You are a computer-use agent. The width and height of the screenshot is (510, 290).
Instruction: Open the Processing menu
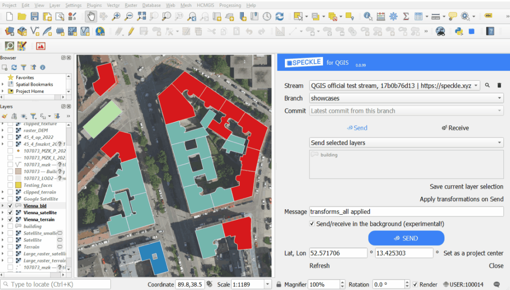pyautogui.click(x=230, y=5)
